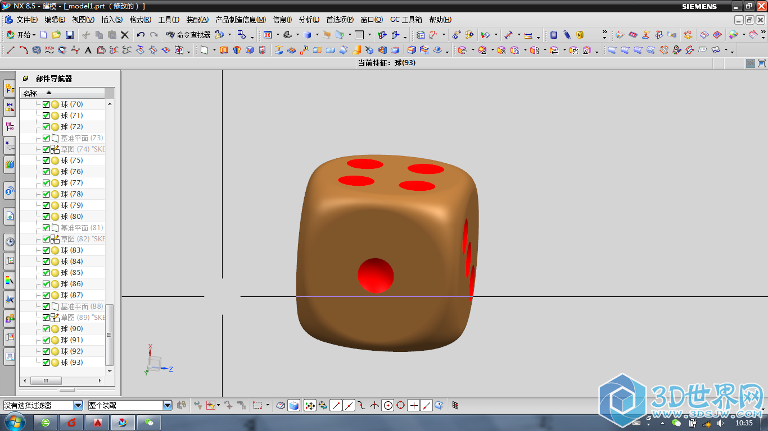Select the XYZ law curve tool
Viewport: 768px width, 431px height.
49,50
